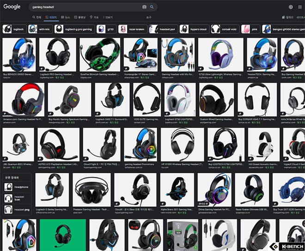Screen dimensions: 305x251
Task: Open the white Logitech G733 LIGHTSPEED image
Action: coord(180,100)
